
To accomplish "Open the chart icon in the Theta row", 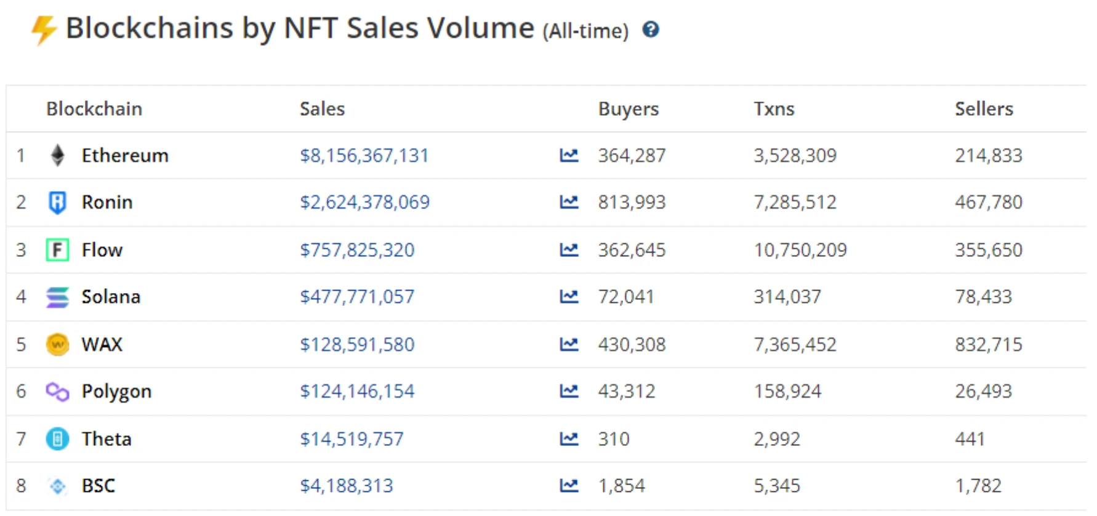I will (x=569, y=438).
